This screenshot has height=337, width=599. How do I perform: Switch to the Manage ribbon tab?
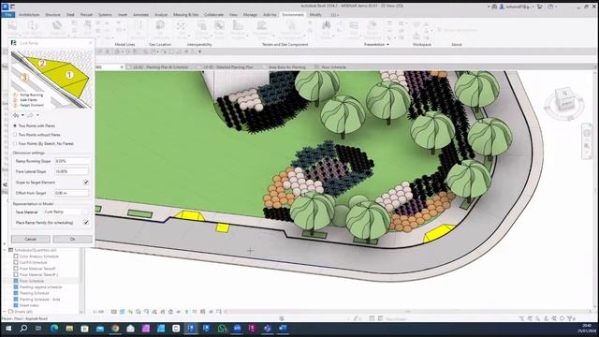click(x=250, y=15)
